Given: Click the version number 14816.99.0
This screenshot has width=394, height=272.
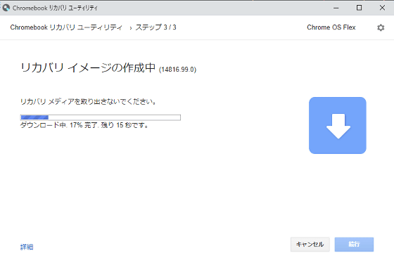Looking at the screenshot, I should pos(177,70).
